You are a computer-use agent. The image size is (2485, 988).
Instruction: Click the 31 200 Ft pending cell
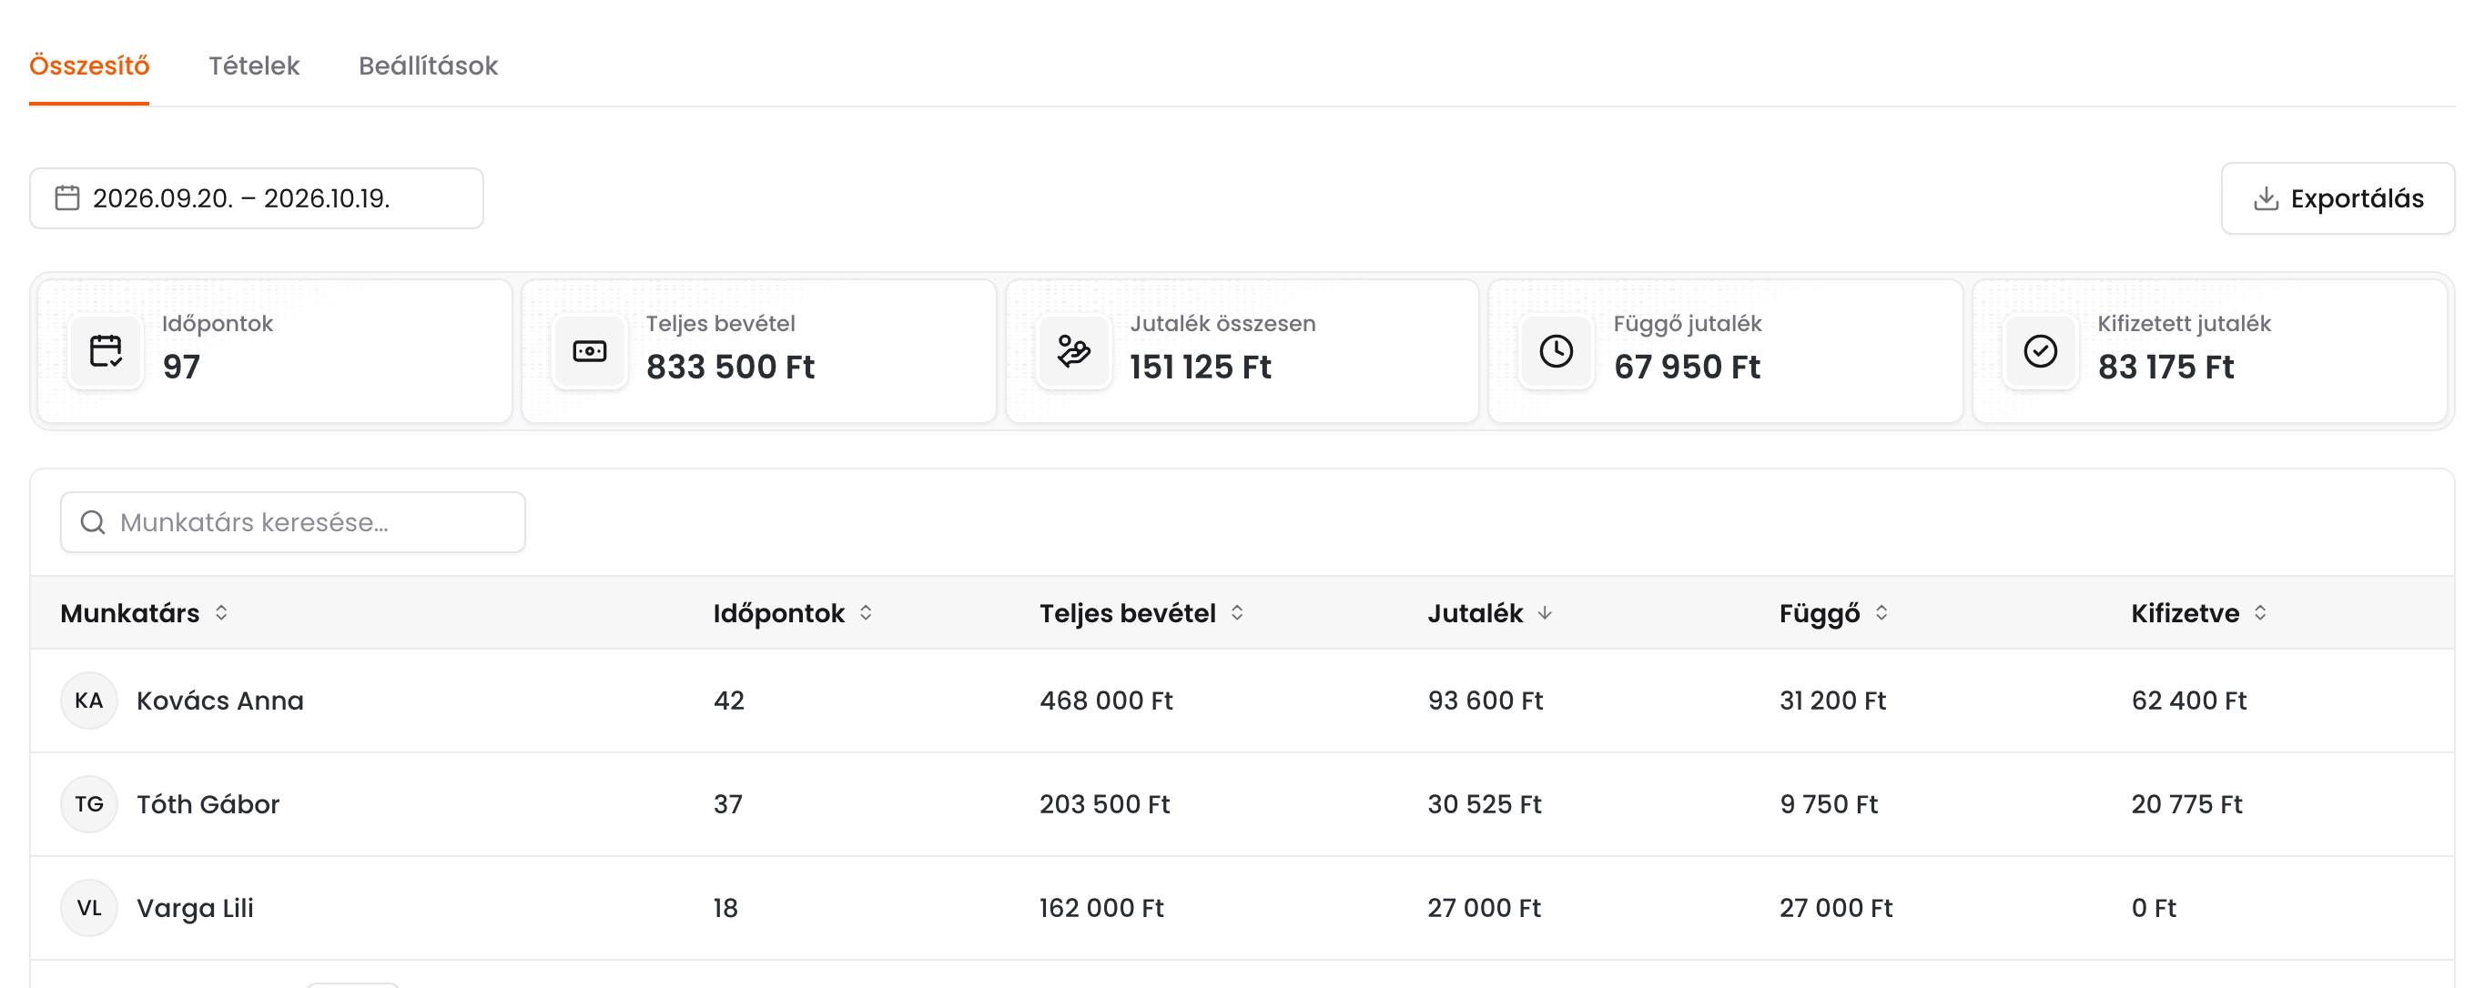(x=1833, y=701)
